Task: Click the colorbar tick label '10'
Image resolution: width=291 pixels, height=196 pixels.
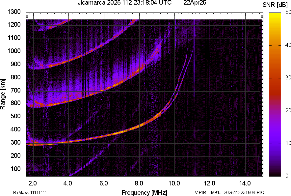Action: (x=288, y=143)
